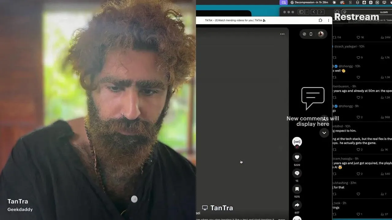View 7 views analytics on 37m reply
392x220 pixels.
[x=383, y=194]
